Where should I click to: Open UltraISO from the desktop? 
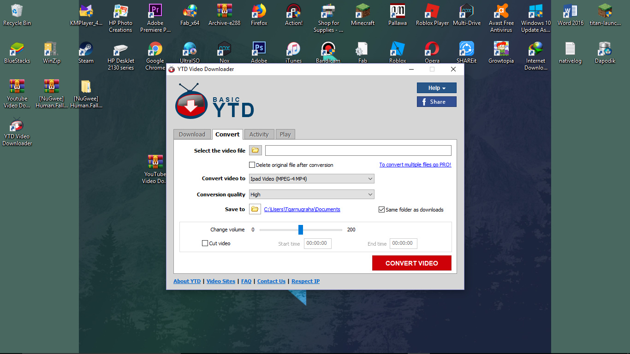(190, 52)
